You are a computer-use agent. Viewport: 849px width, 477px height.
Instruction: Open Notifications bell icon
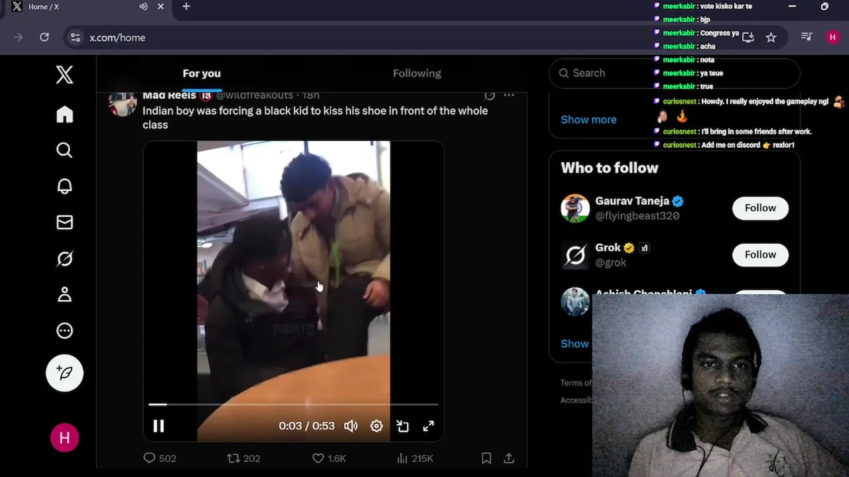point(64,186)
